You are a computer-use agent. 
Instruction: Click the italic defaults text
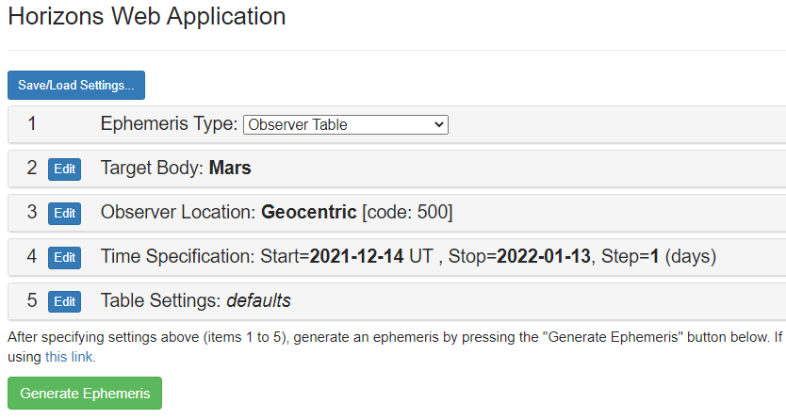pos(258,301)
